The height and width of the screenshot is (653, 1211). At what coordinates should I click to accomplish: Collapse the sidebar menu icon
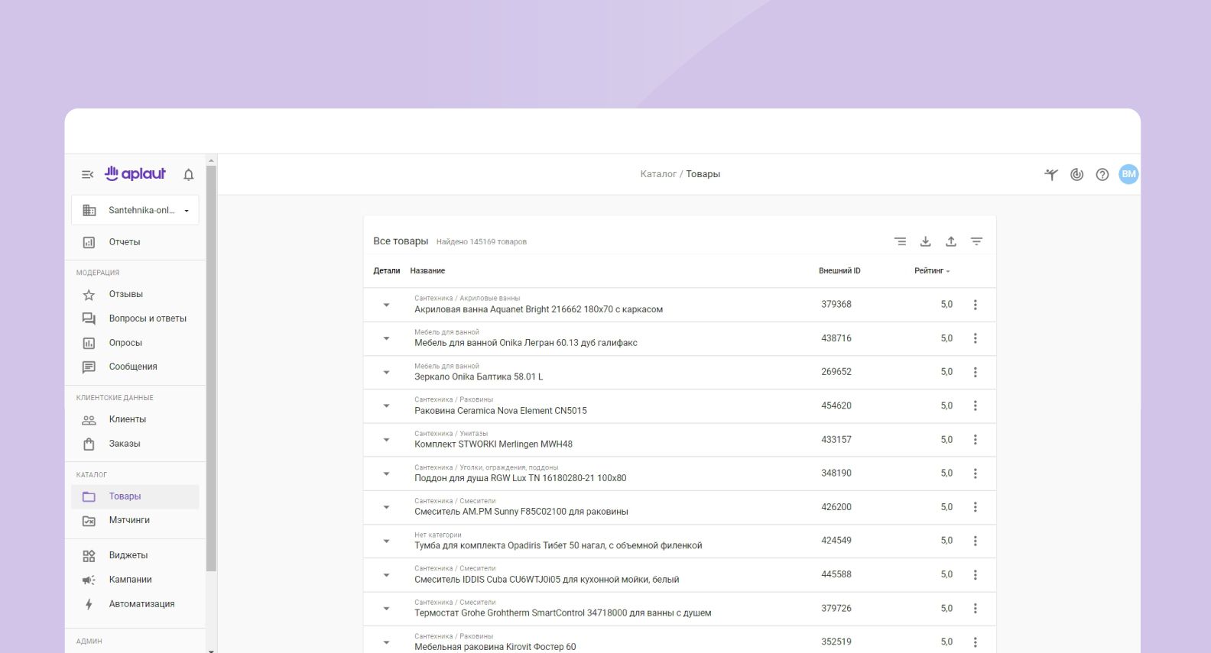click(87, 175)
